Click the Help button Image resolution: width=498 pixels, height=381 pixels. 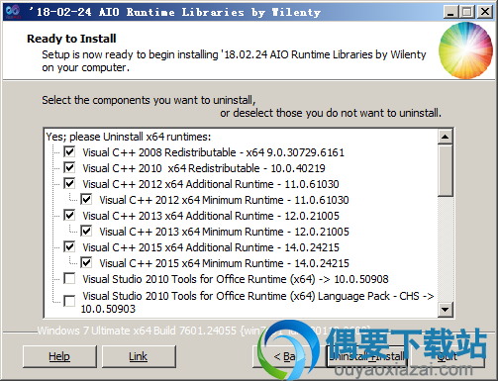pyautogui.click(x=59, y=356)
